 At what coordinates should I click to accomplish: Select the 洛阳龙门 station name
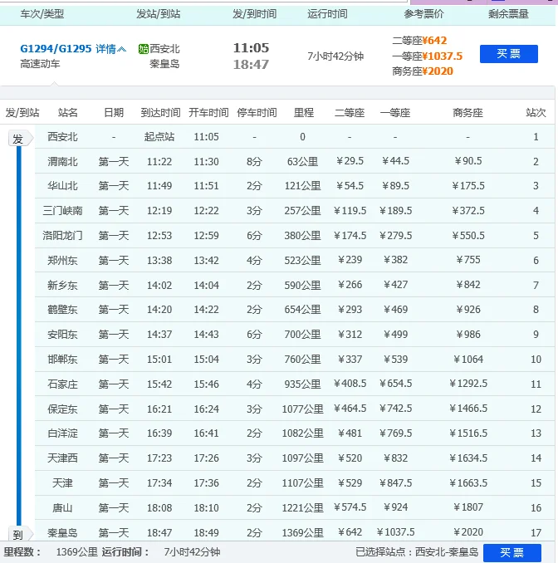pos(62,236)
